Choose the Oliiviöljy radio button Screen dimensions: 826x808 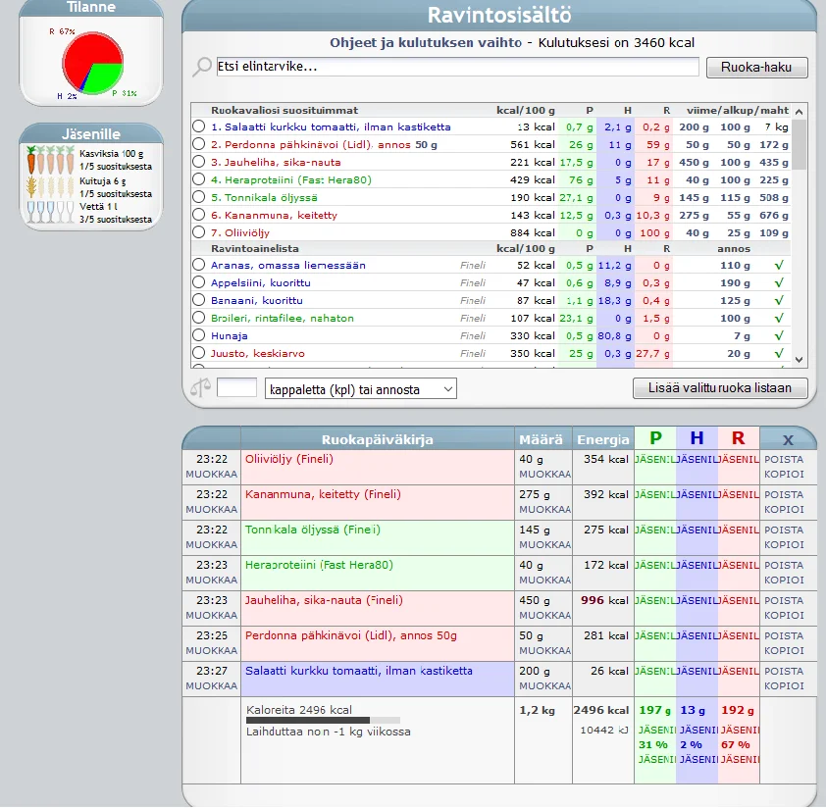(199, 232)
